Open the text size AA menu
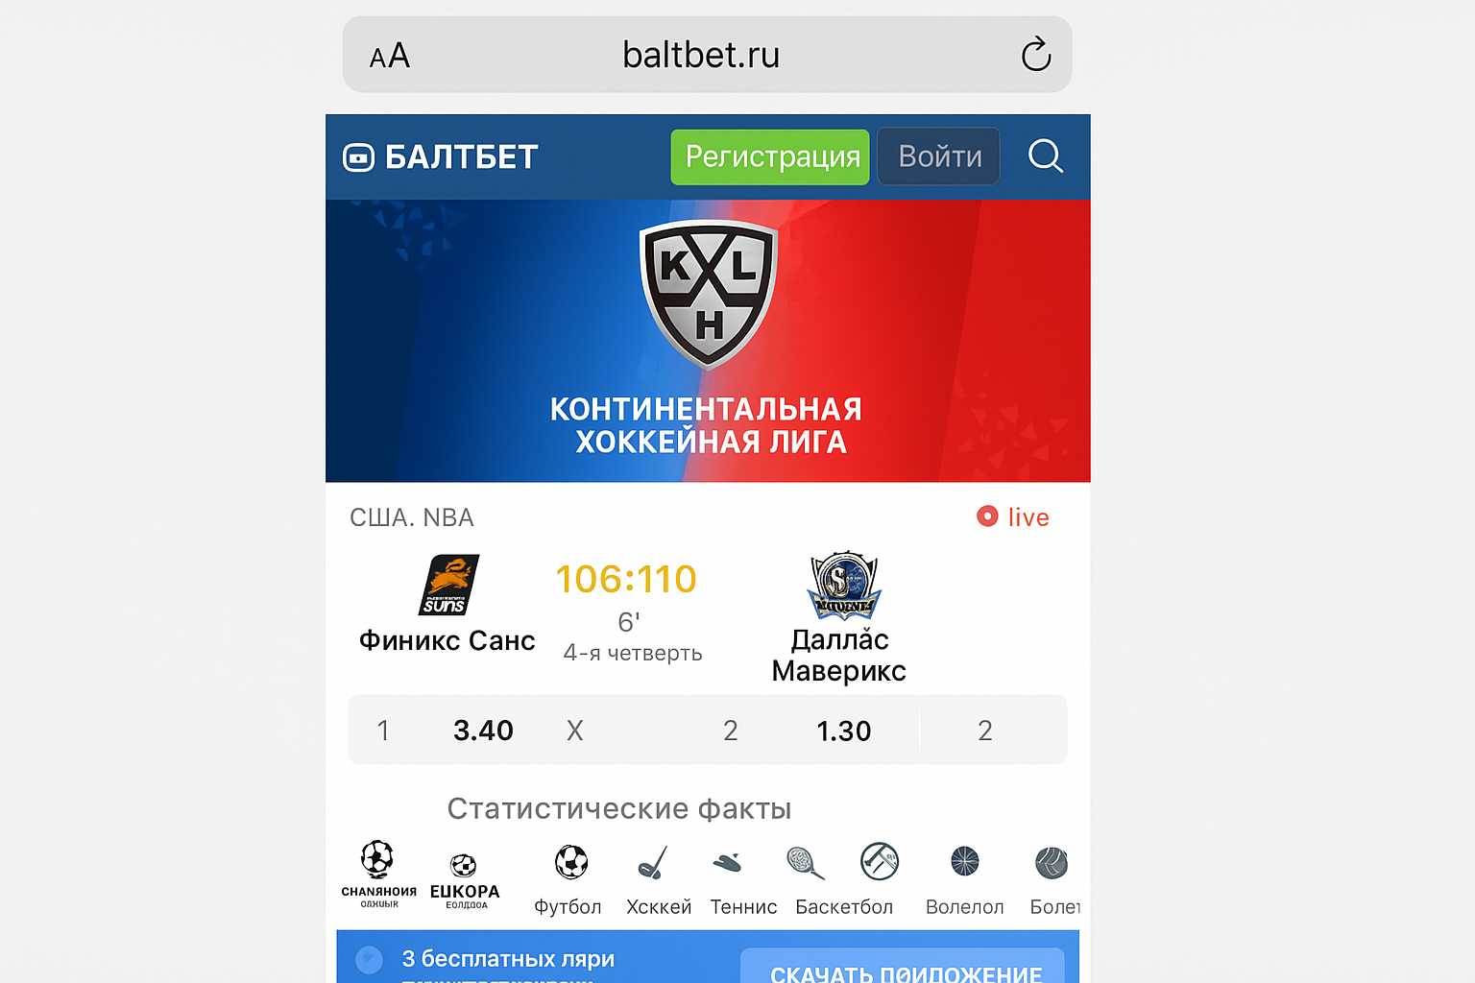Image resolution: width=1475 pixels, height=983 pixels. 390,56
